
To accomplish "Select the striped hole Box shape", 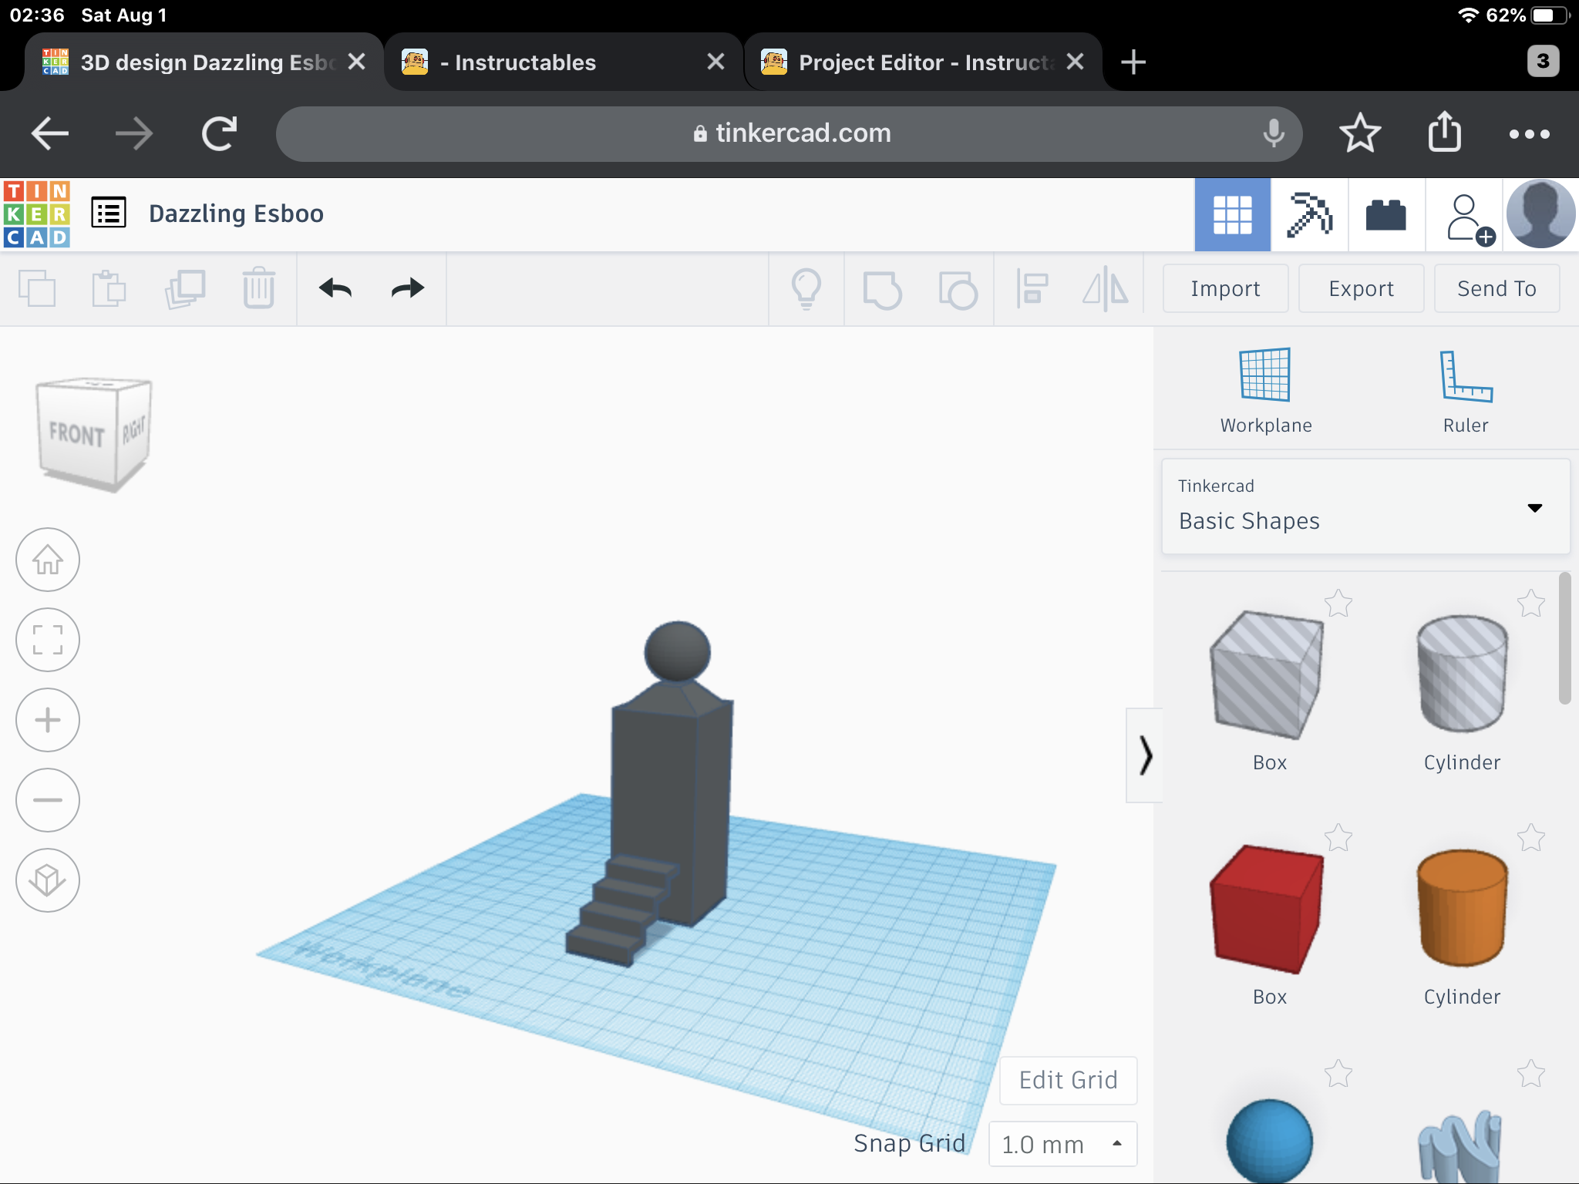I will click(1268, 676).
